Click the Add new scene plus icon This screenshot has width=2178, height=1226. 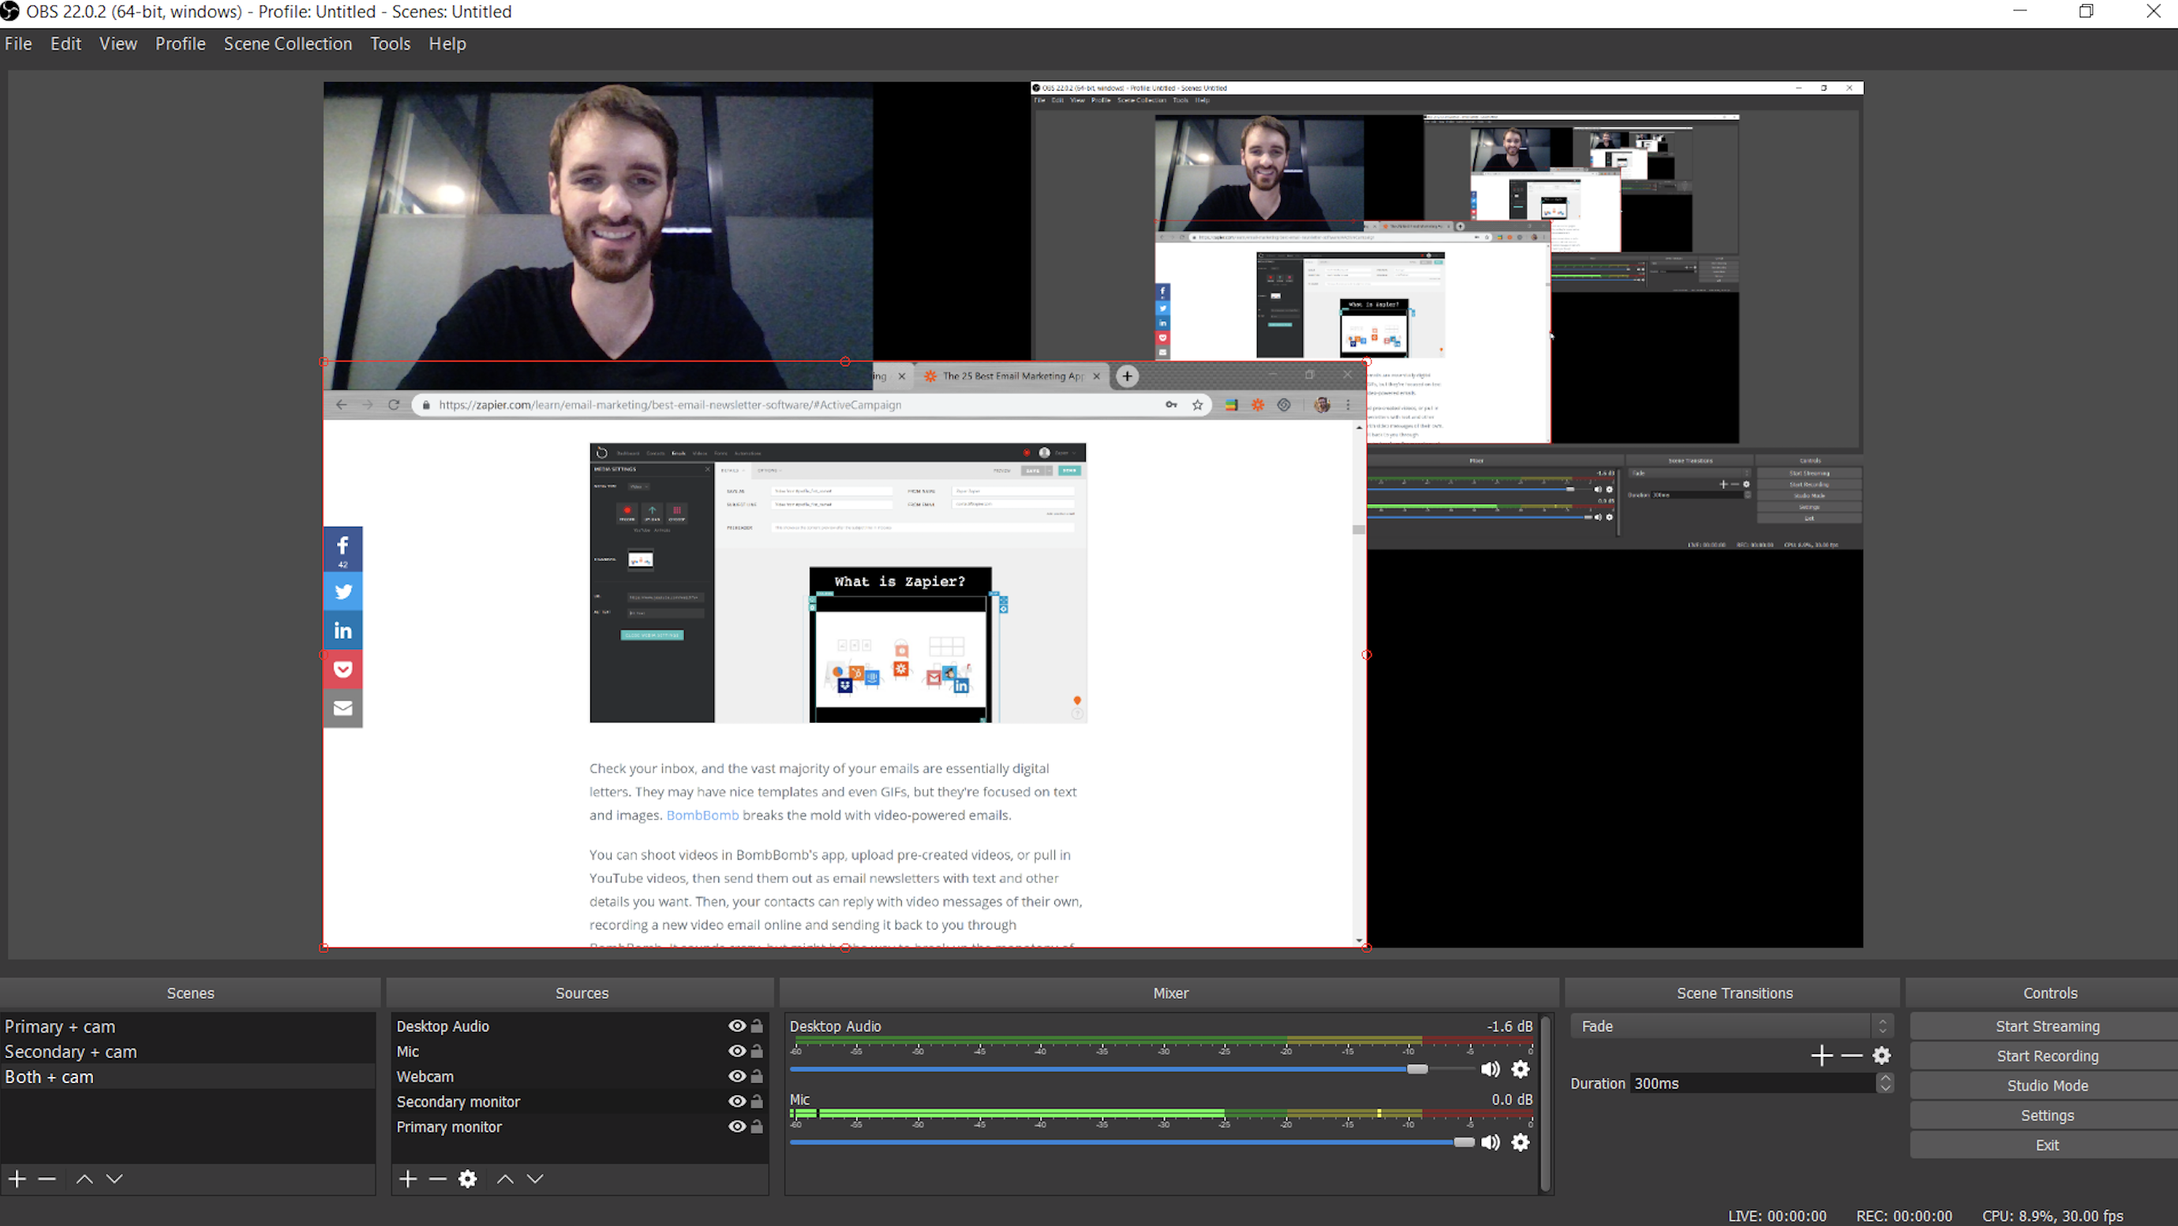(18, 1178)
